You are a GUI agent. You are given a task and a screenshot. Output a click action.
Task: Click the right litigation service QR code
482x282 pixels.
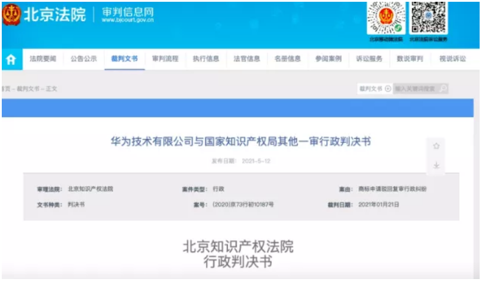tap(429, 17)
